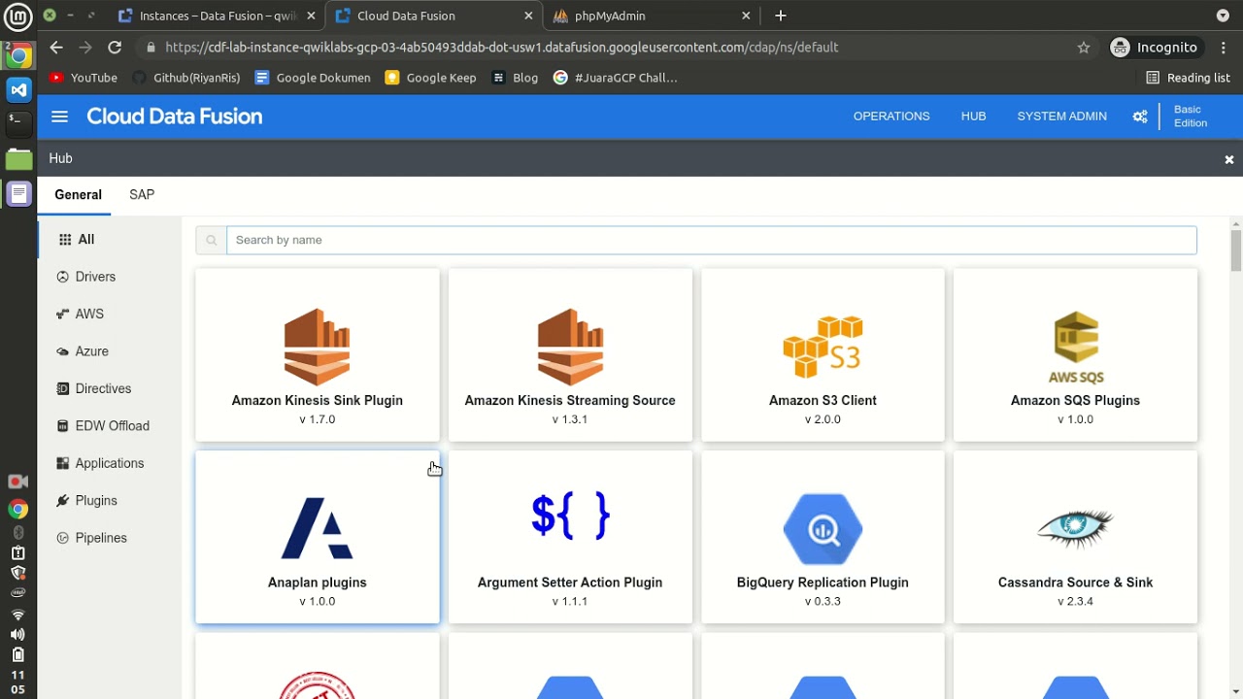Viewport: 1243px width, 699px height.
Task: Select the Amazon S3 Client logo
Action: pos(823,347)
